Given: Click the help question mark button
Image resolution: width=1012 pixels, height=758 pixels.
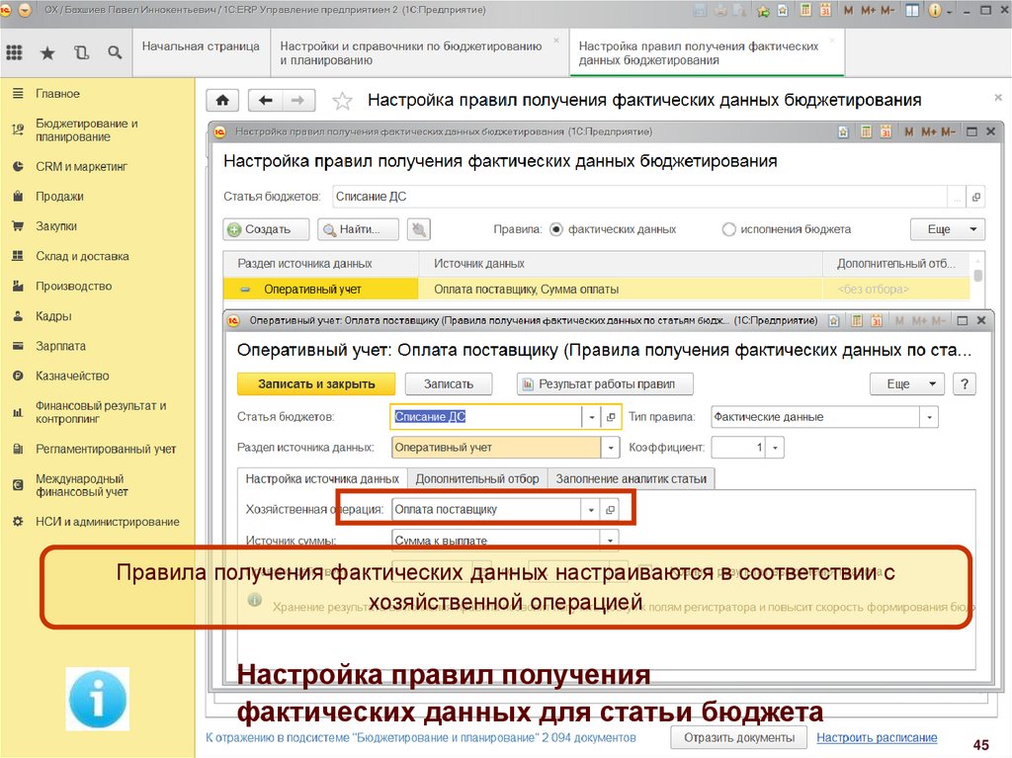Looking at the screenshot, I should (x=964, y=384).
